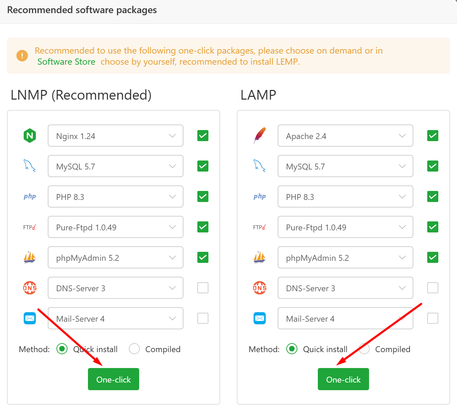Viewport: 457px width, 413px height.
Task: Click the phpMyAdmin sailboat icon in LAMP column
Action: (x=260, y=257)
